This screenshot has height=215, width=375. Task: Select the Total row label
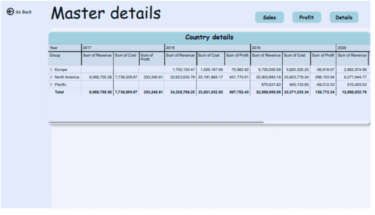[x=60, y=93]
